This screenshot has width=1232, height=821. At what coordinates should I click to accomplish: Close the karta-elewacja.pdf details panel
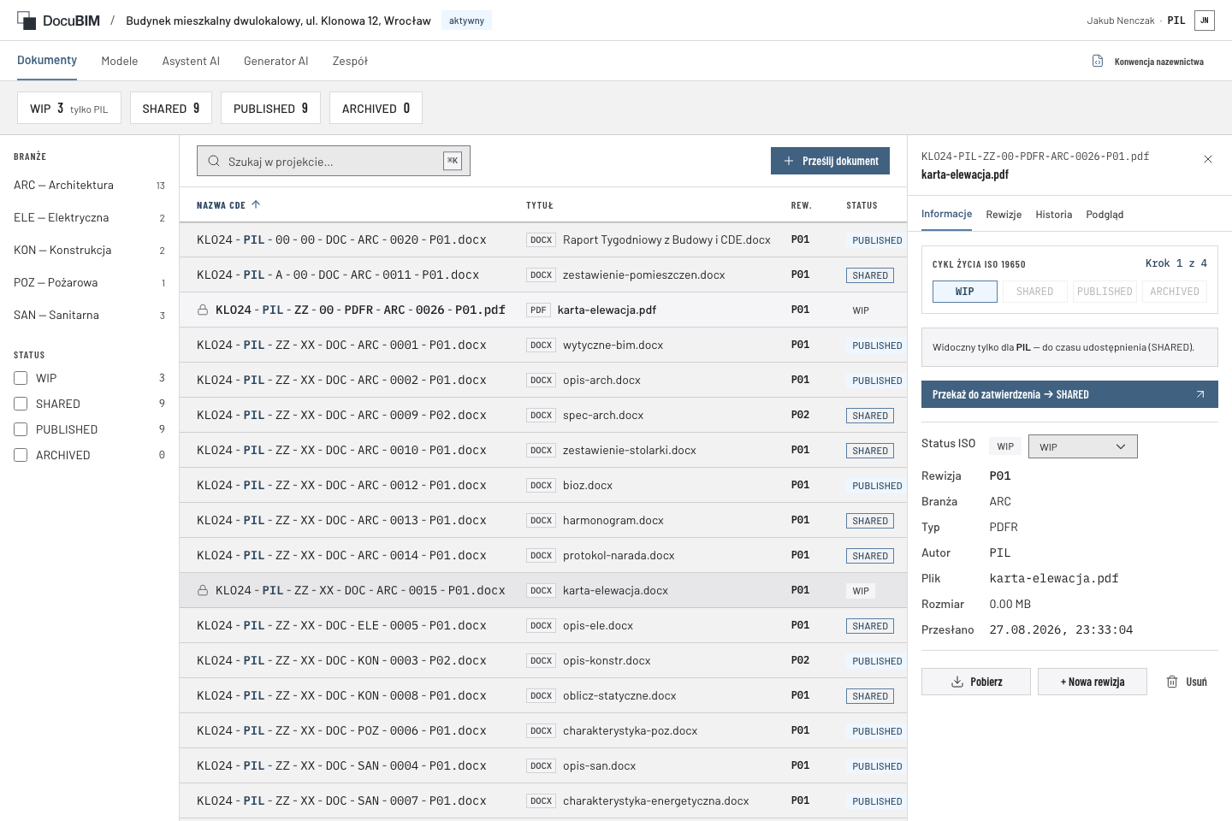pyautogui.click(x=1208, y=159)
